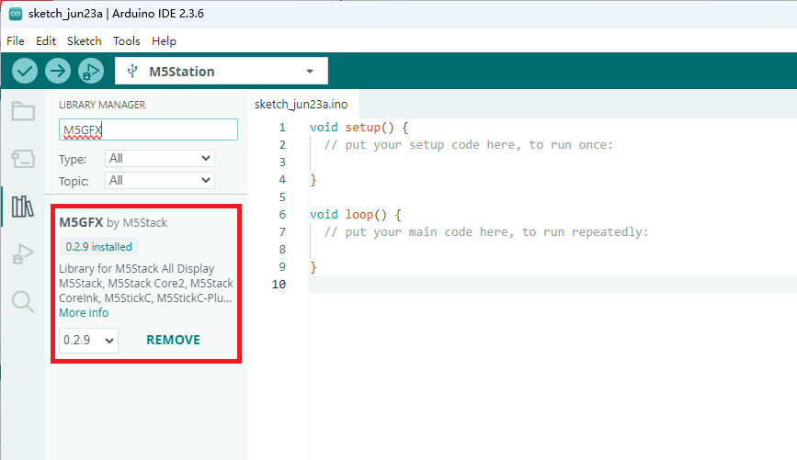
Task: Open the Boards Manager sidebar icon
Action: (23, 159)
